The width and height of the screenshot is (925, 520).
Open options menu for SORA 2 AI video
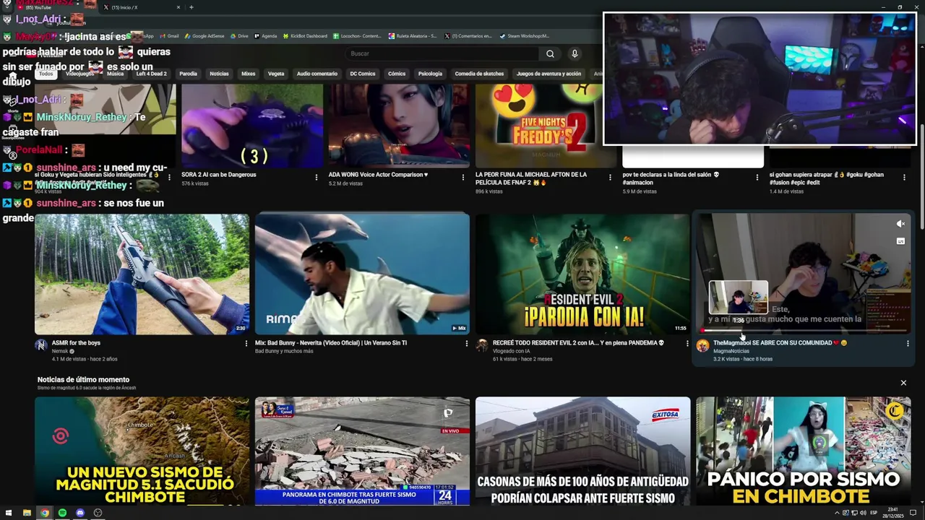pos(316,177)
